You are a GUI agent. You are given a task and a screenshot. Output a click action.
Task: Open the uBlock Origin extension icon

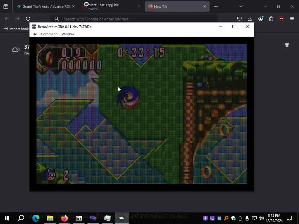(x=281, y=19)
